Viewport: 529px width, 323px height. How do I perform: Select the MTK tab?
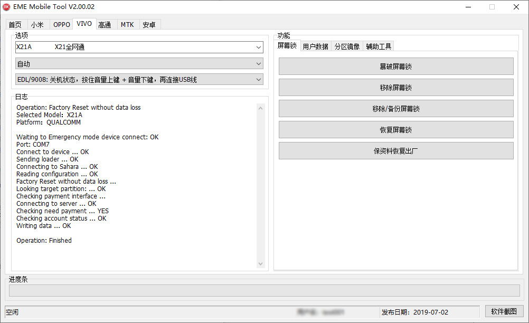127,25
